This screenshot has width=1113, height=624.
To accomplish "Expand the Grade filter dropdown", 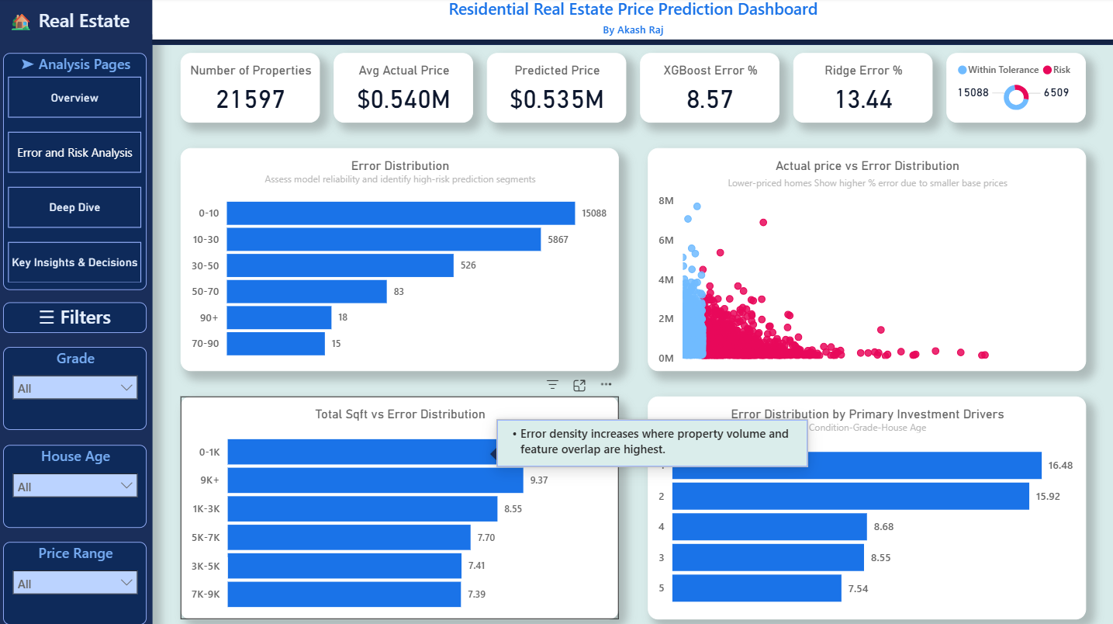I will click(x=75, y=388).
